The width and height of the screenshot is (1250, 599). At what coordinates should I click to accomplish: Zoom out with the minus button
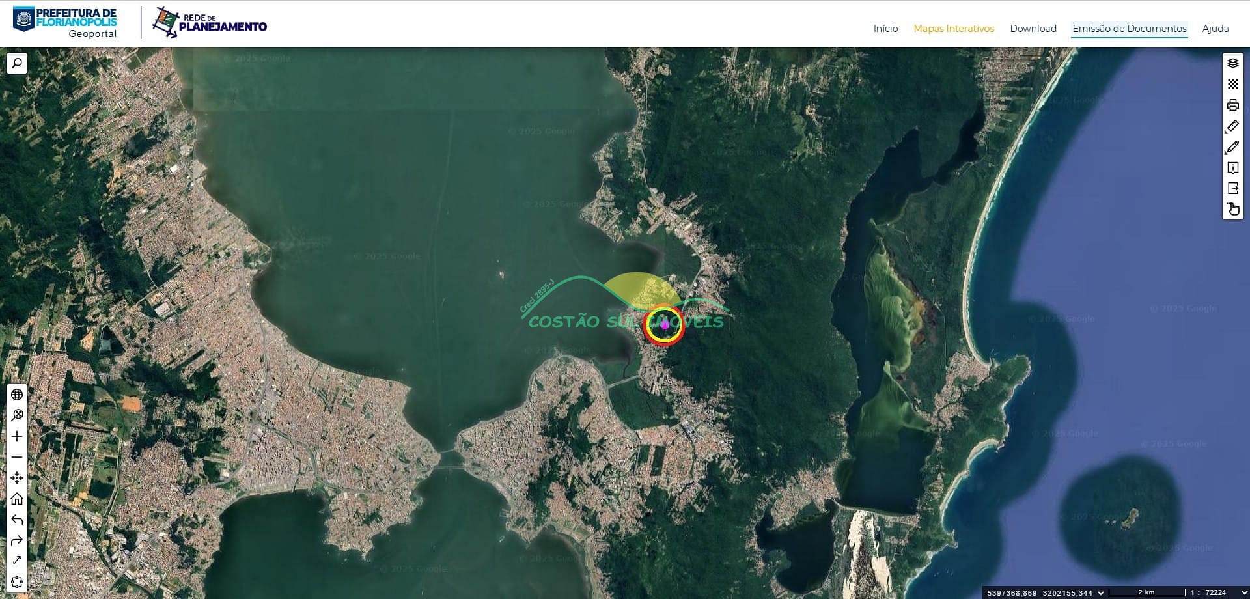[x=17, y=457]
